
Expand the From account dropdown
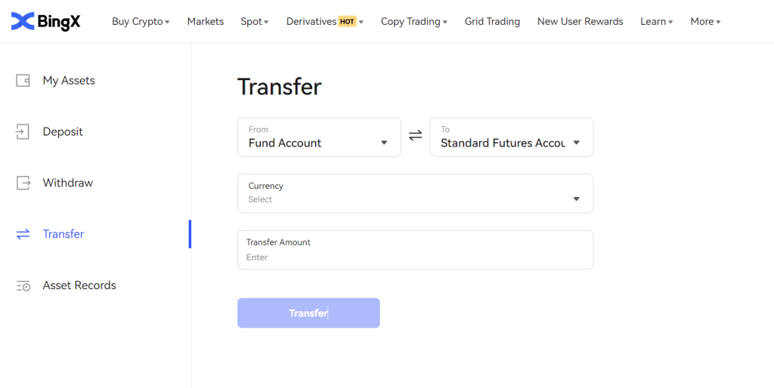click(384, 143)
